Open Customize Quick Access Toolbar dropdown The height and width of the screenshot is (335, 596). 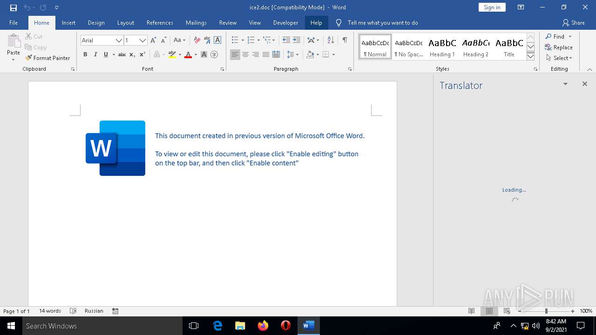(56, 7)
